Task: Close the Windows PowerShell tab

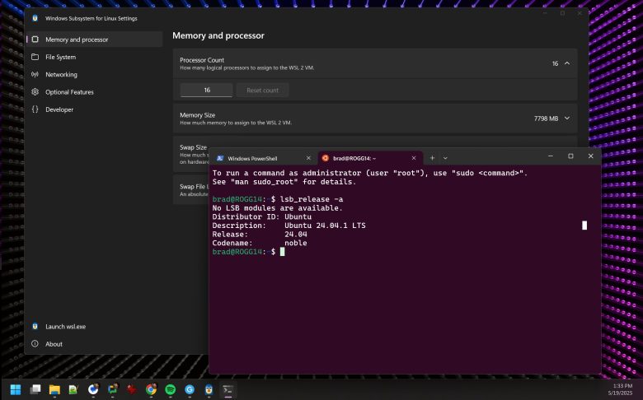Action: (308, 158)
